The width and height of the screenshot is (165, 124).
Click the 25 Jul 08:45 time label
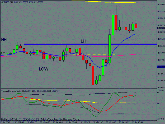pyautogui.click(x=58, y=122)
